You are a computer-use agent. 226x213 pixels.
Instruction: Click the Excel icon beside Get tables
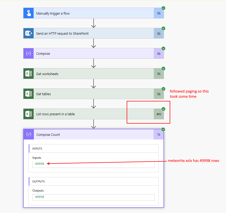coord(28,94)
